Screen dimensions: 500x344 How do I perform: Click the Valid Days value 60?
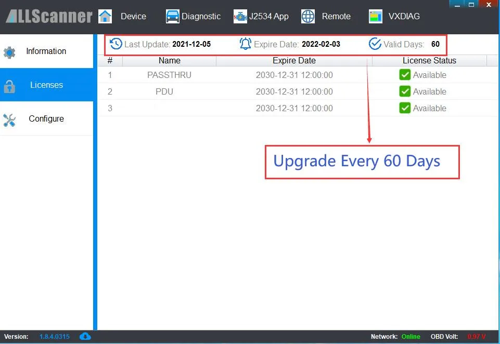click(435, 44)
